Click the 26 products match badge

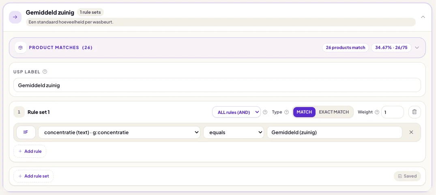[345, 47]
